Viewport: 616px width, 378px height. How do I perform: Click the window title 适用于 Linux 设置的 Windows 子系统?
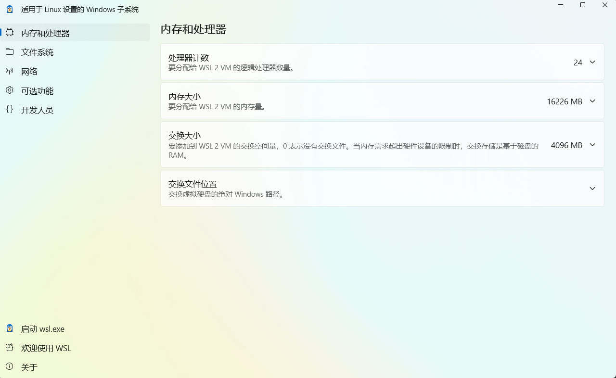(x=80, y=9)
